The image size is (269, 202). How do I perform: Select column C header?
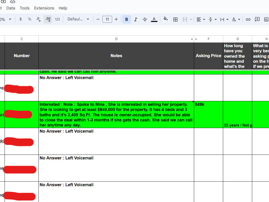22,39
